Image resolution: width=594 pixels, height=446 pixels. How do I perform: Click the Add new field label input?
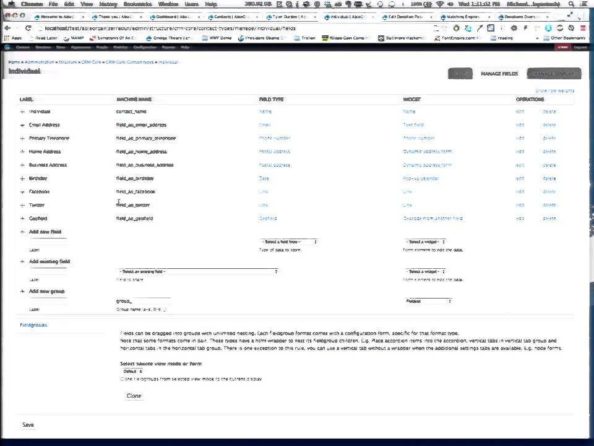(48, 242)
